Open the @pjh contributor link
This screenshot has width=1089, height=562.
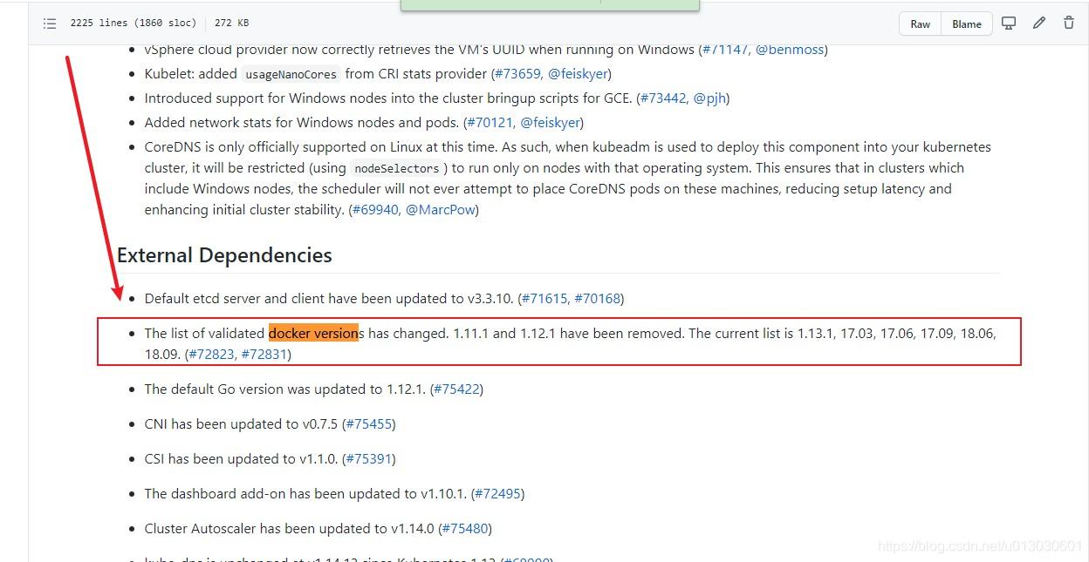click(x=709, y=98)
